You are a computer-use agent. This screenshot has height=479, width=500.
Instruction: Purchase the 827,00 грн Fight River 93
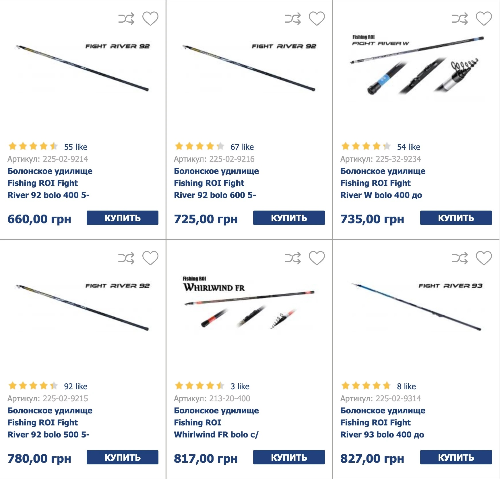pos(456,457)
